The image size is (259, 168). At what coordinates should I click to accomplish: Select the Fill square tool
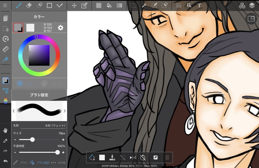[99, 5]
